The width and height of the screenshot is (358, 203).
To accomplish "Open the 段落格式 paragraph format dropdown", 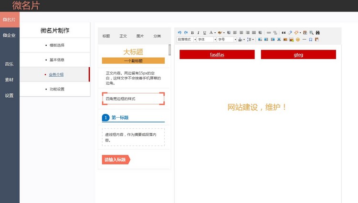I will 186,40.
